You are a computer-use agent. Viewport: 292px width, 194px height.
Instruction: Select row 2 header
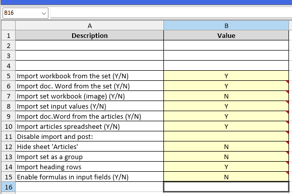[x=9, y=45]
